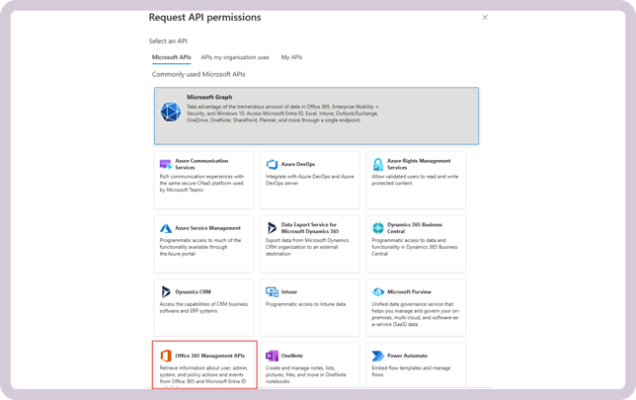Screen dimensions: 636x400
Task: Click 'Embed flow templates and manage' description
Action: [x=411, y=371]
